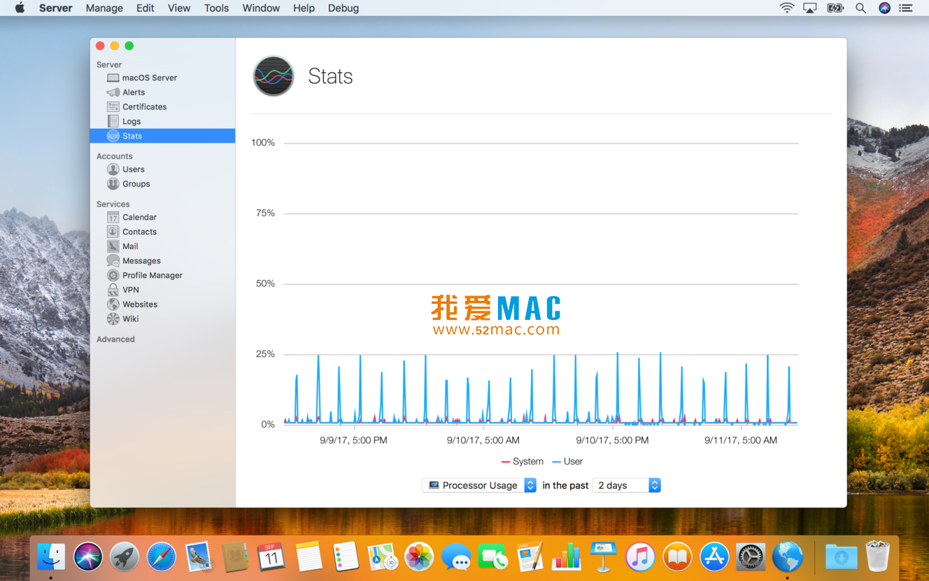Click the 100% axis label on the graph

tap(263, 143)
